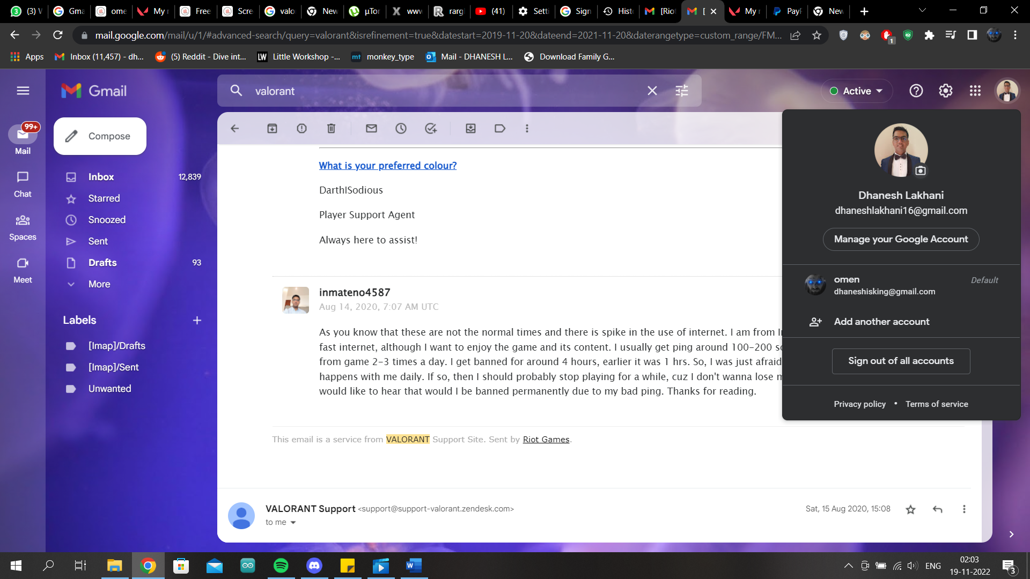Screen dimensions: 1030x579
Task: Share this page icon in address bar
Action: (x=796, y=35)
